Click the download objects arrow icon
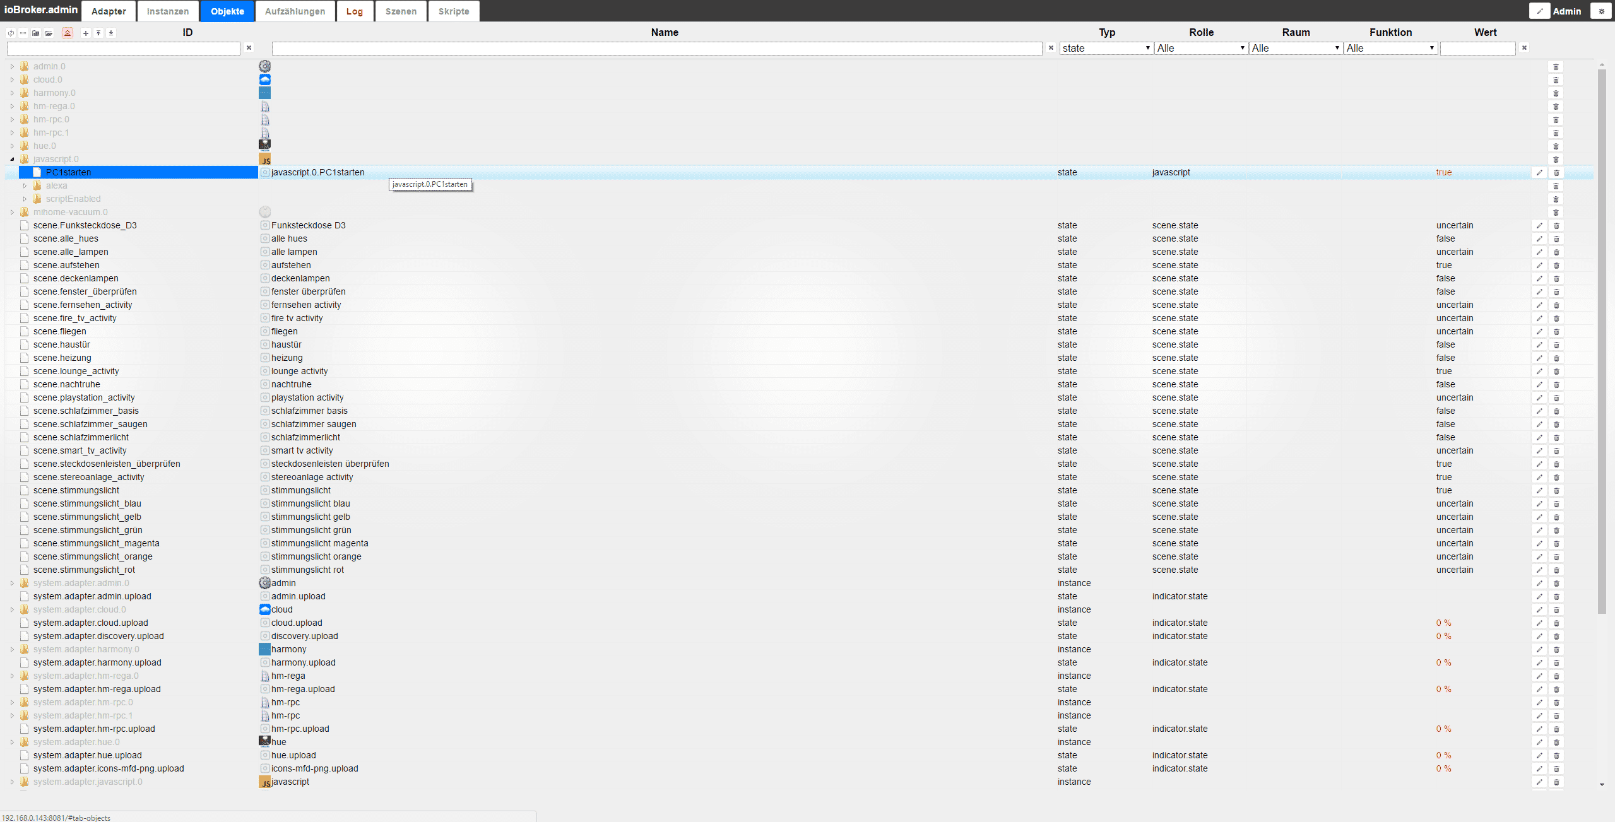 tap(111, 33)
